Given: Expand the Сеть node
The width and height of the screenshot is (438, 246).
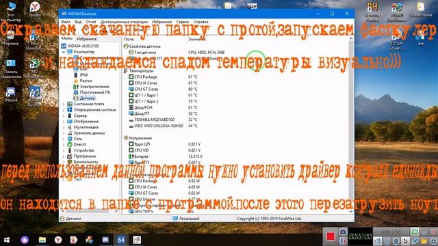Looking at the screenshot, I should pyautogui.click(x=64, y=139).
